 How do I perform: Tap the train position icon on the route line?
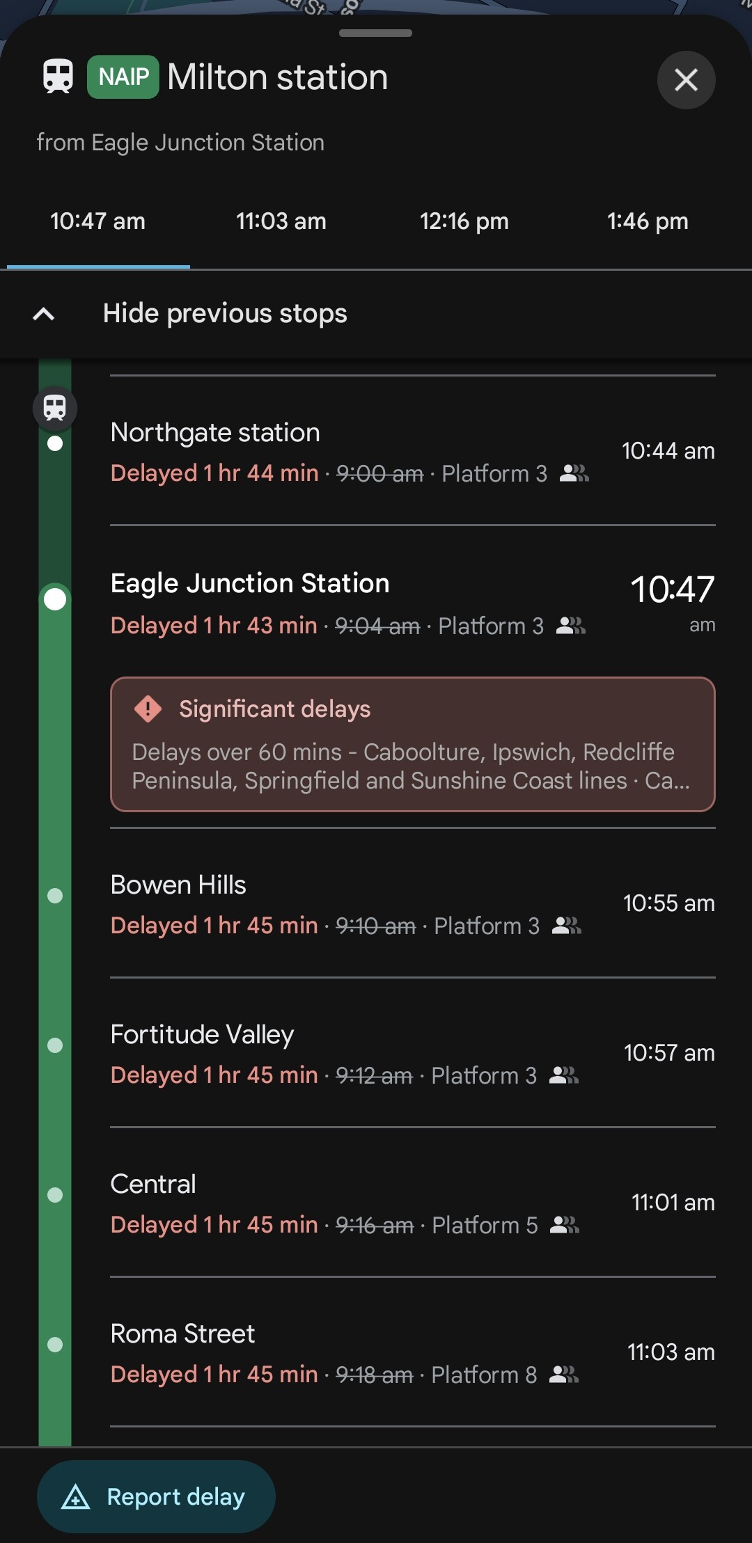55,408
